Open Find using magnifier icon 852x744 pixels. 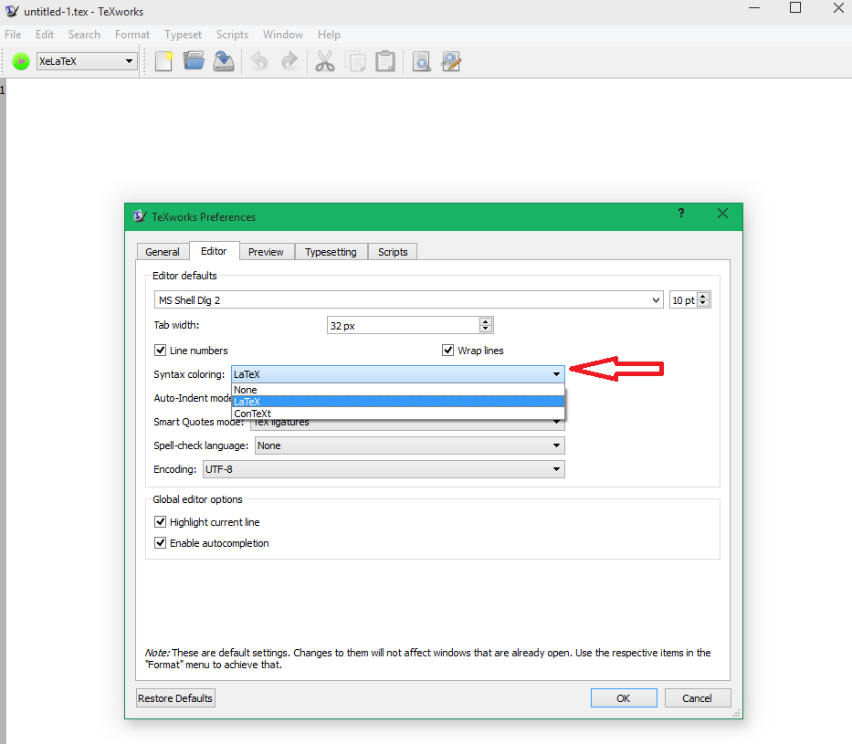[421, 61]
